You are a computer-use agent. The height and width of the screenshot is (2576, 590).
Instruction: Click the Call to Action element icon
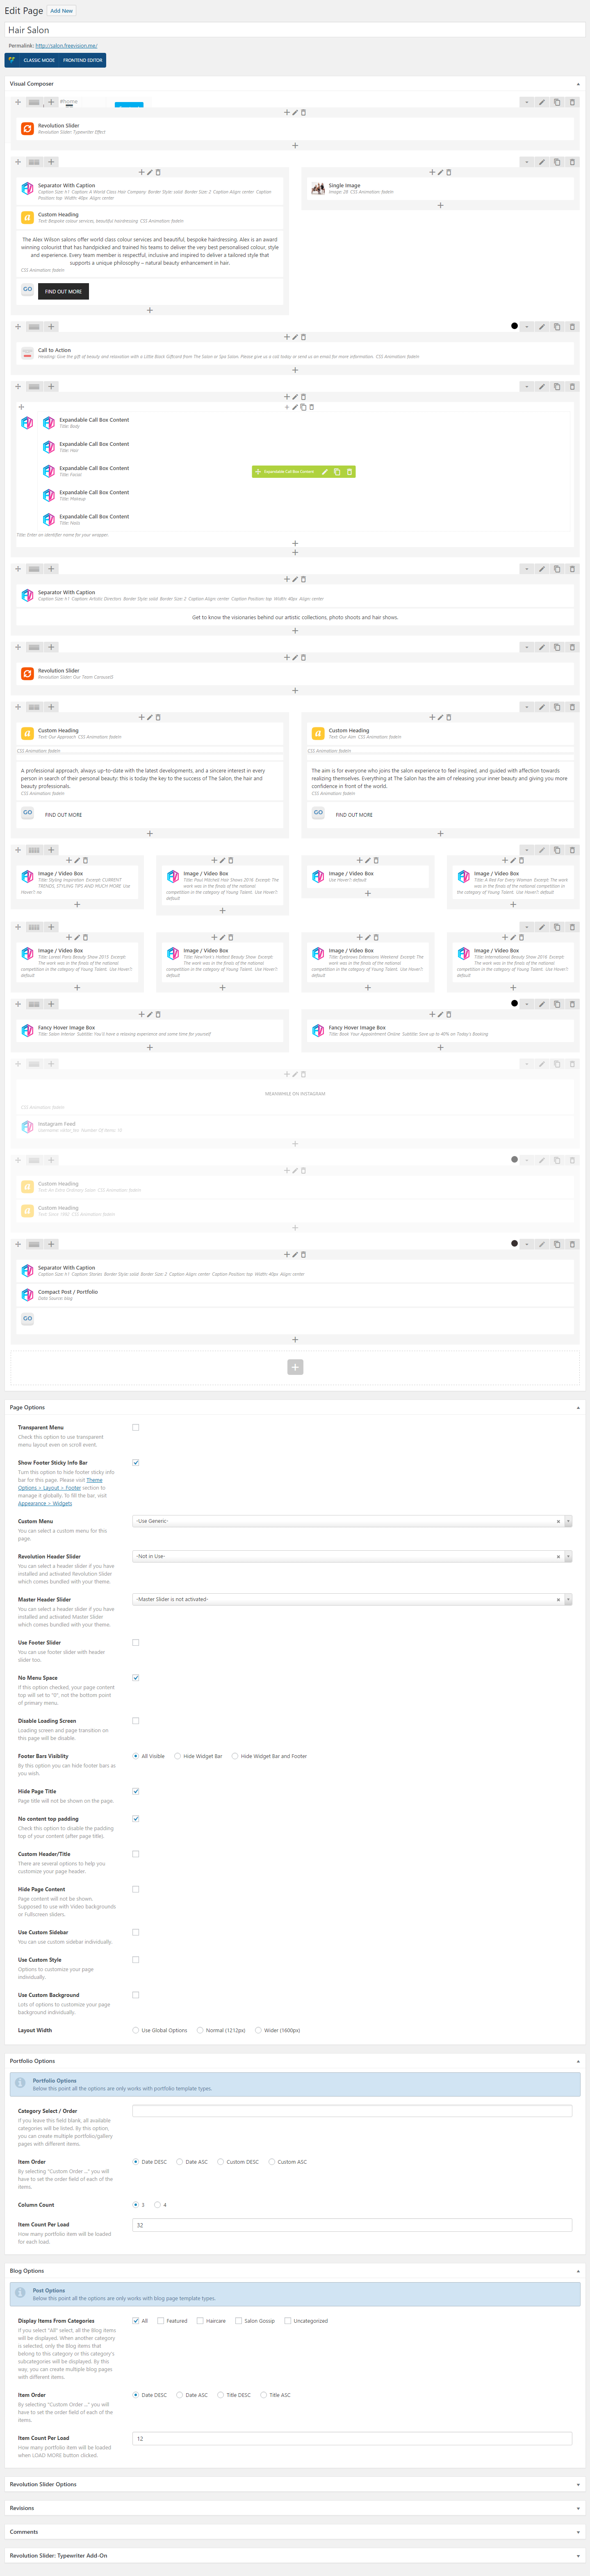(x=27, y=353)
